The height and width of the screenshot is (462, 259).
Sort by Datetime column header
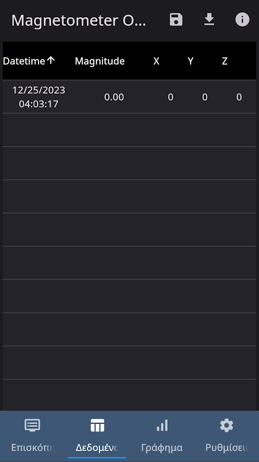(24, 61)
